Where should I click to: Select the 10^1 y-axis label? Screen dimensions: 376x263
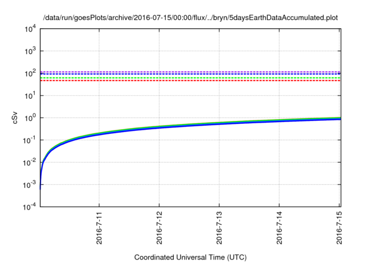(x=30, y=96)
